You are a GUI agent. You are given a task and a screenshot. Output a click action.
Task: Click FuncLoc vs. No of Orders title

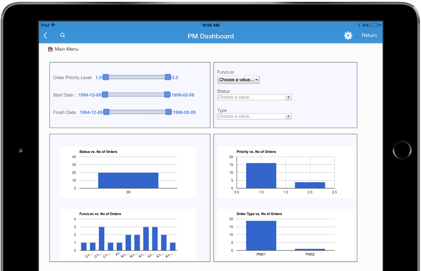[100, 214]
